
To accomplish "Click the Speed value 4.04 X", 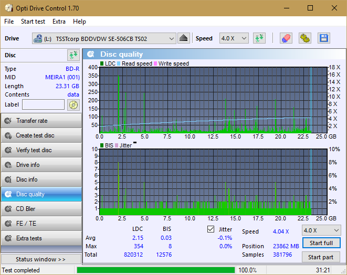I will [281, 231].
